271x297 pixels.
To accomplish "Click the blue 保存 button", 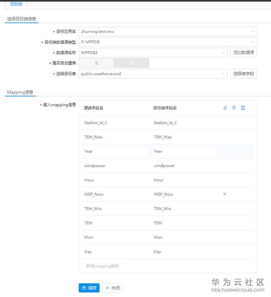I will tap(89, 288).
